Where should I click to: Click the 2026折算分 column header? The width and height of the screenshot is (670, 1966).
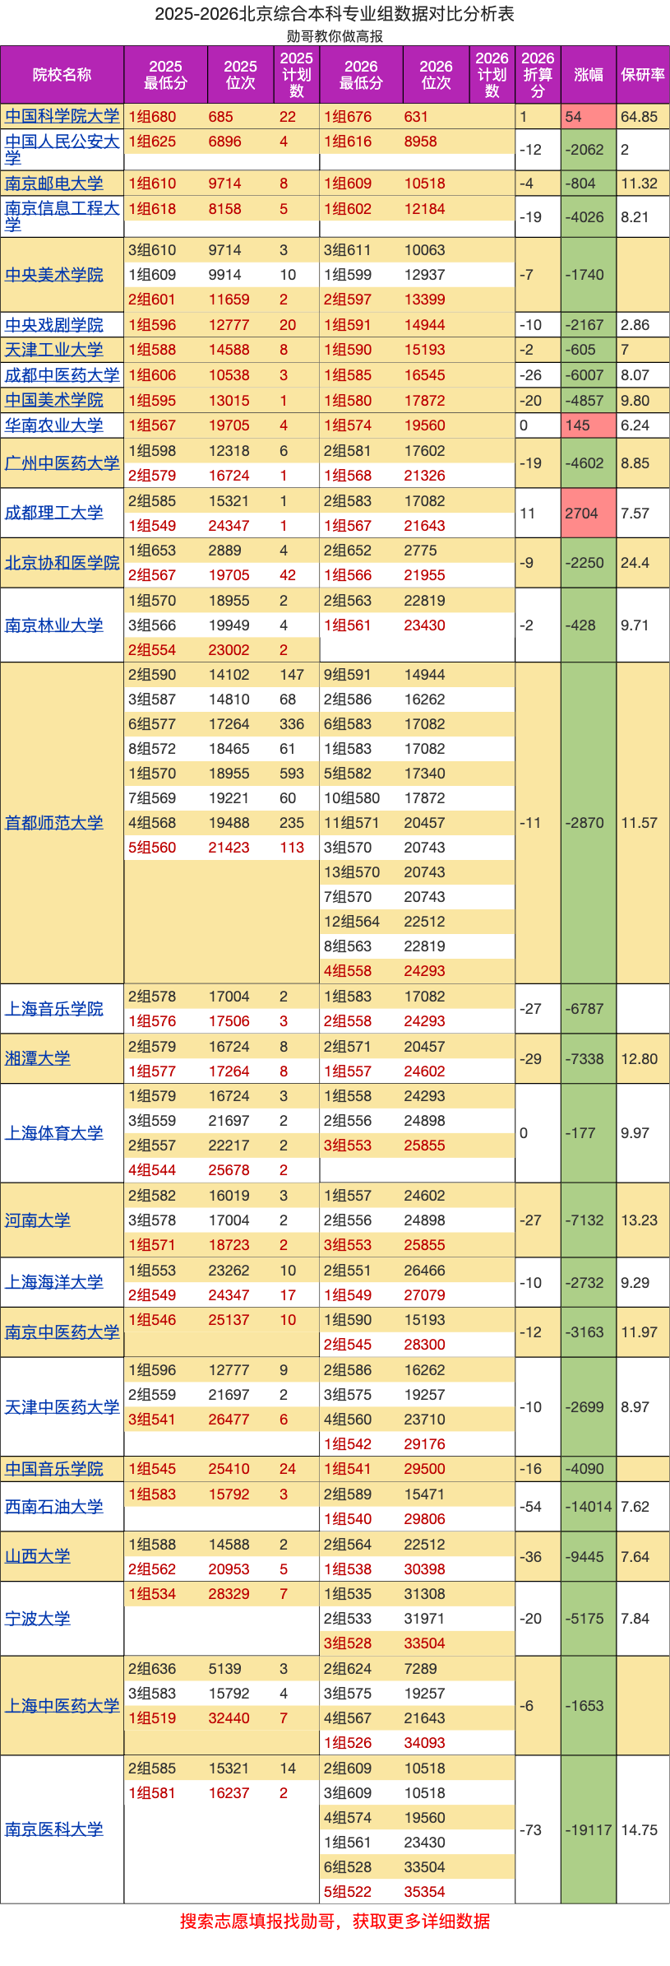tap(538, 74)
